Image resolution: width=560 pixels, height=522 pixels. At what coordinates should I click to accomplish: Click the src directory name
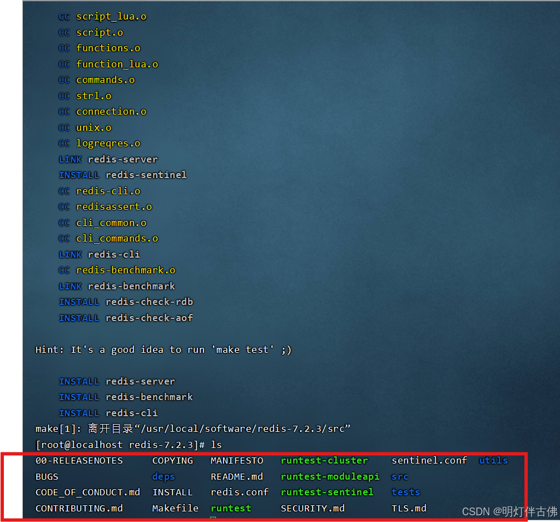(x=400, y=477)
